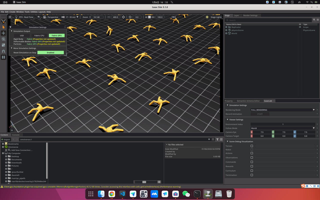Expand the Downloads folder in Content tree
Image resolution: width=320 pixels, height=200 pixels.
(x=6, y=162)
